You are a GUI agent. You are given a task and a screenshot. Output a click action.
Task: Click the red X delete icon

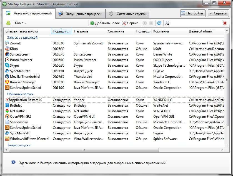click(x=225, y=23)
